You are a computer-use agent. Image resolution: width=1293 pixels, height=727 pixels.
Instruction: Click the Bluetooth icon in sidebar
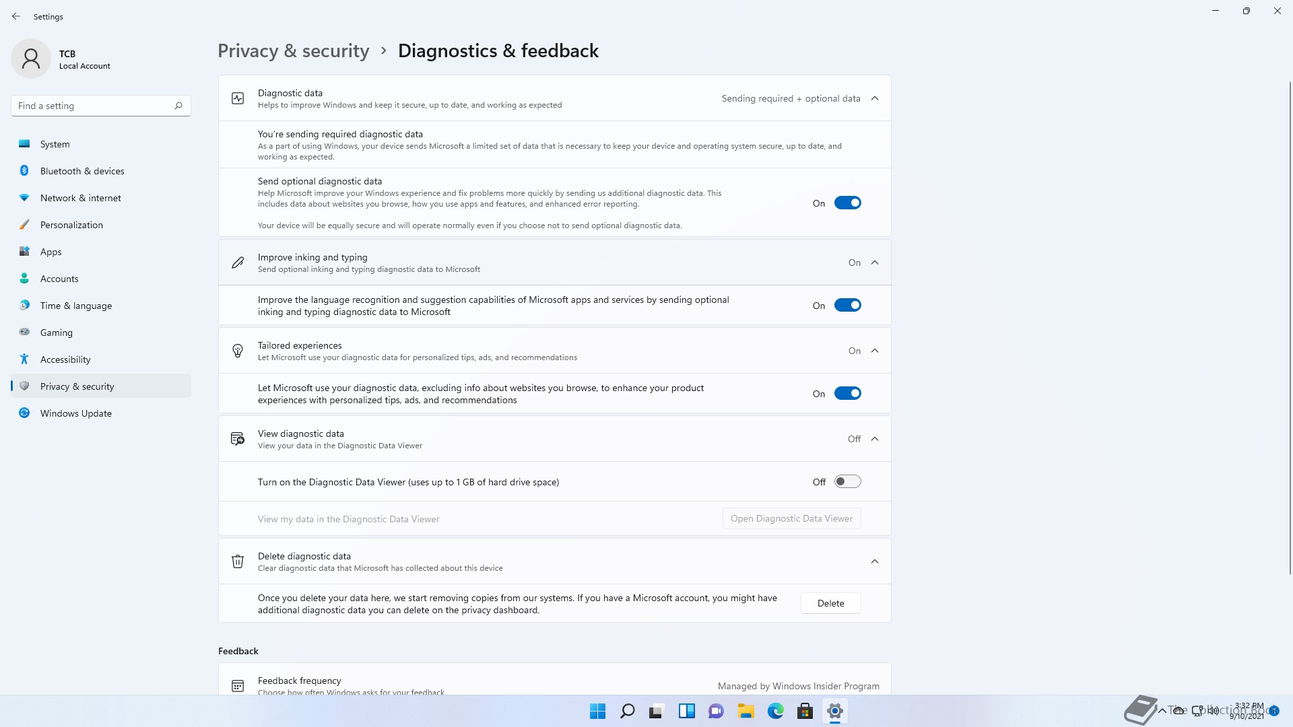click(x=24, y=171)
